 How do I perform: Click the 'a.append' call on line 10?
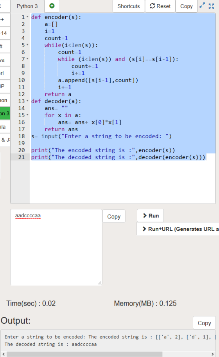point(98,80)
